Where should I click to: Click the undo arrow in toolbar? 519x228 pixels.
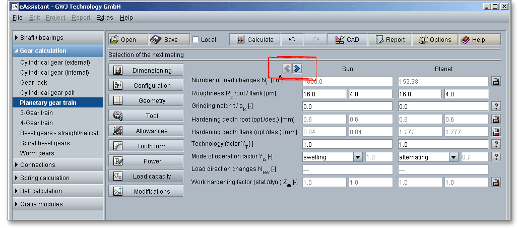pos(292,40)
